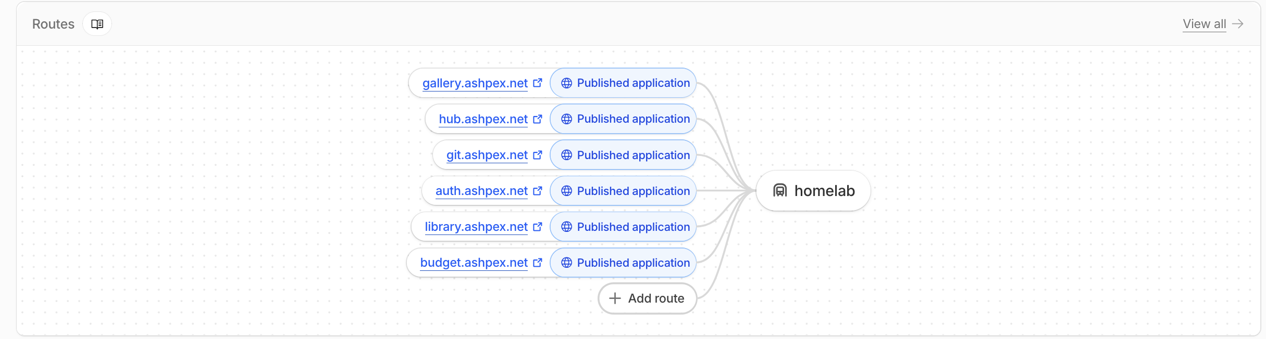
Task: Select Published application text for hub.ashpex.net
Action: 634,119
